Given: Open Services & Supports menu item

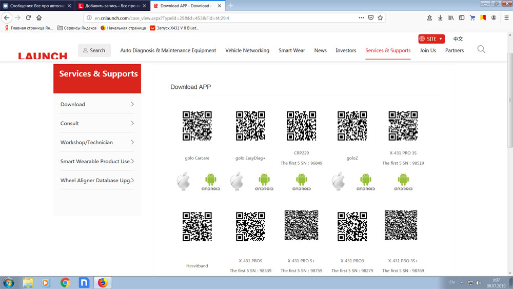Looking at the screenshot, I should coord(388,50).
